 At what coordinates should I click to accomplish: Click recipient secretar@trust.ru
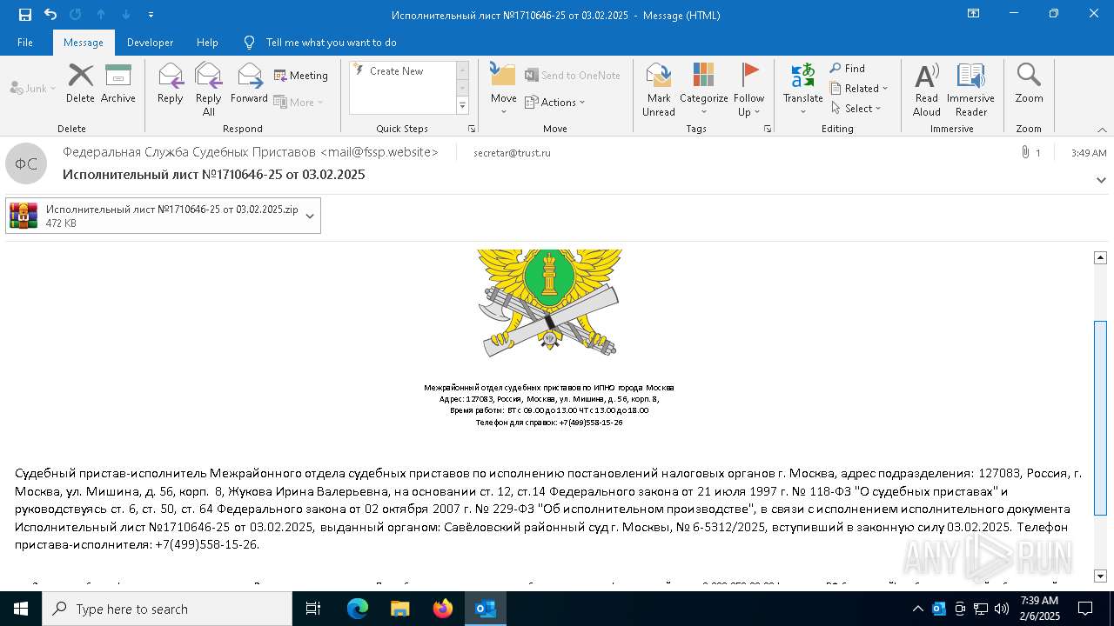tap(512, 153)
